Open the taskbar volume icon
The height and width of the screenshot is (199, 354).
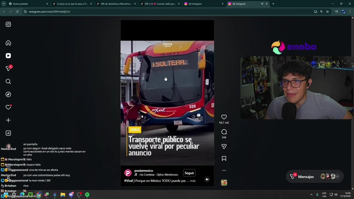click(x=336, y=195)
